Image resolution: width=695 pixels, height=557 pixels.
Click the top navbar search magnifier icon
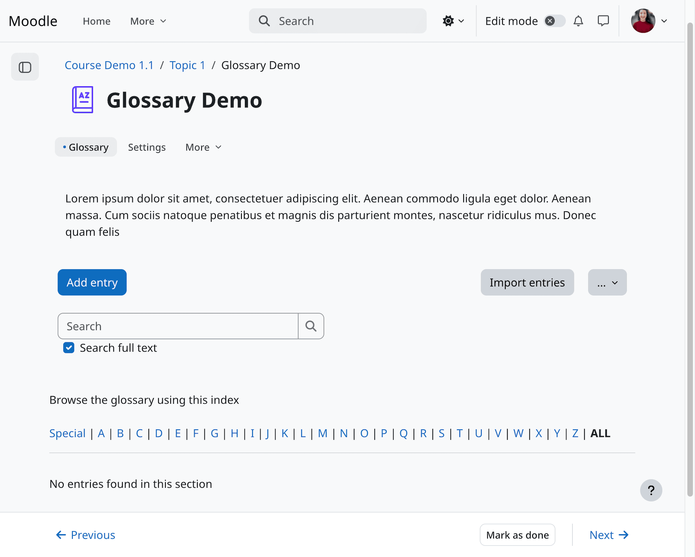pyautogui.click(x=264, y=21)
